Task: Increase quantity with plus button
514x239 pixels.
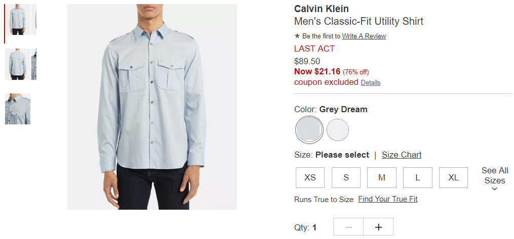Action: [378, 227]
